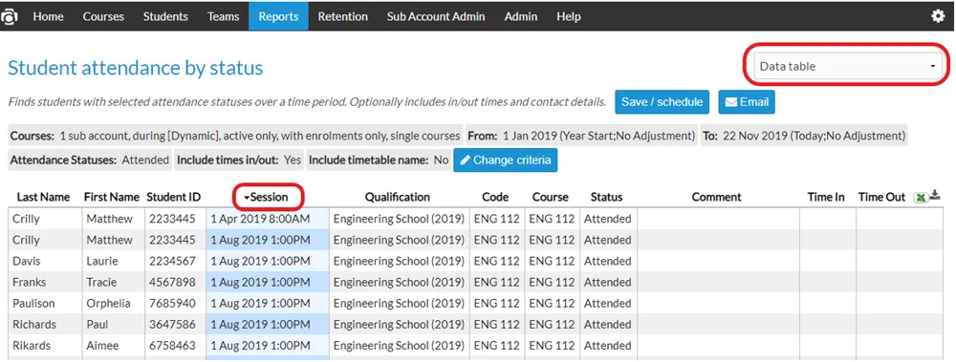956x362 pixels.
Task: Click Attended status in the Paulison row
Action: pyautogui.click(x=607, y=303)
